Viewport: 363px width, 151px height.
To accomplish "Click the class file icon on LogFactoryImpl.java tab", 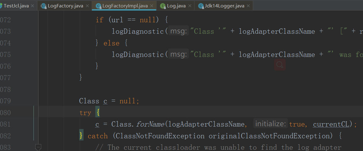I will click(x=98, y=6).
